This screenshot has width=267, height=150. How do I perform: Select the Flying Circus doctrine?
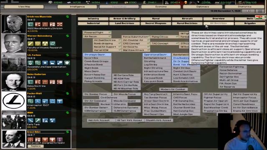(x=165, y=37)
